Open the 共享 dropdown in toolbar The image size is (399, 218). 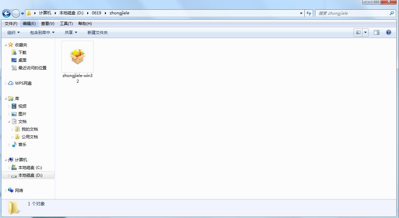[x=71, y=32]
